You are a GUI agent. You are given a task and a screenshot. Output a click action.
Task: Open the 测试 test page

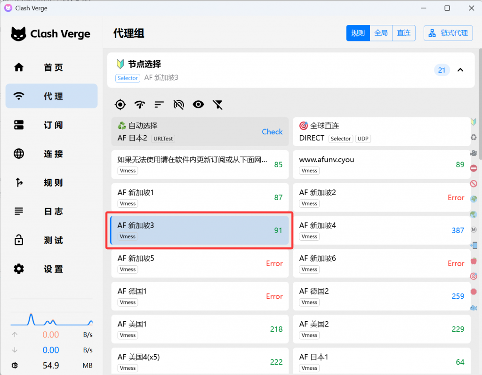pyautogui.click(x=52, y=240)
